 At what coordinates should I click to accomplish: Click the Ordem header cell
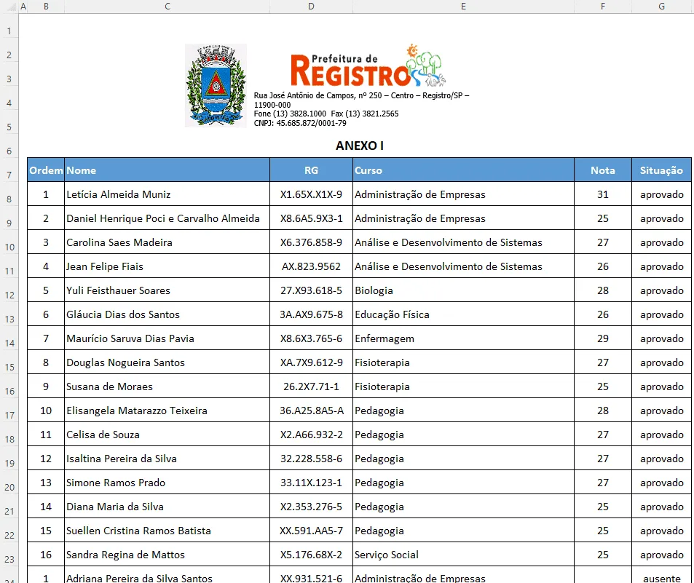point(46,170)
